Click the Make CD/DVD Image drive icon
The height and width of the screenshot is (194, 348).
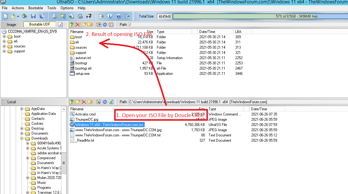pos(54,16)
